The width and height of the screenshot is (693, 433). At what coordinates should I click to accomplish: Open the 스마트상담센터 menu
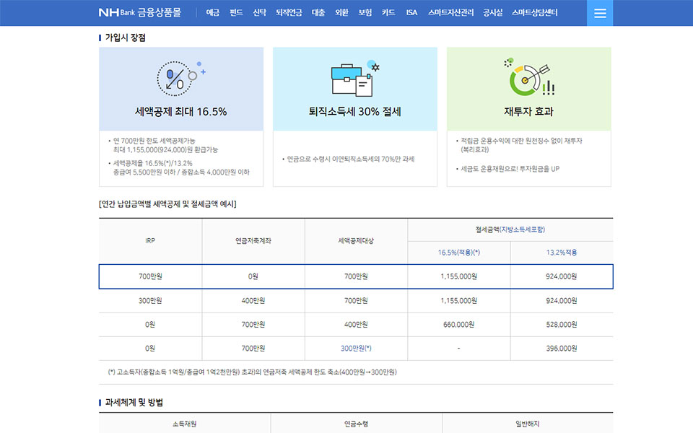534,12
